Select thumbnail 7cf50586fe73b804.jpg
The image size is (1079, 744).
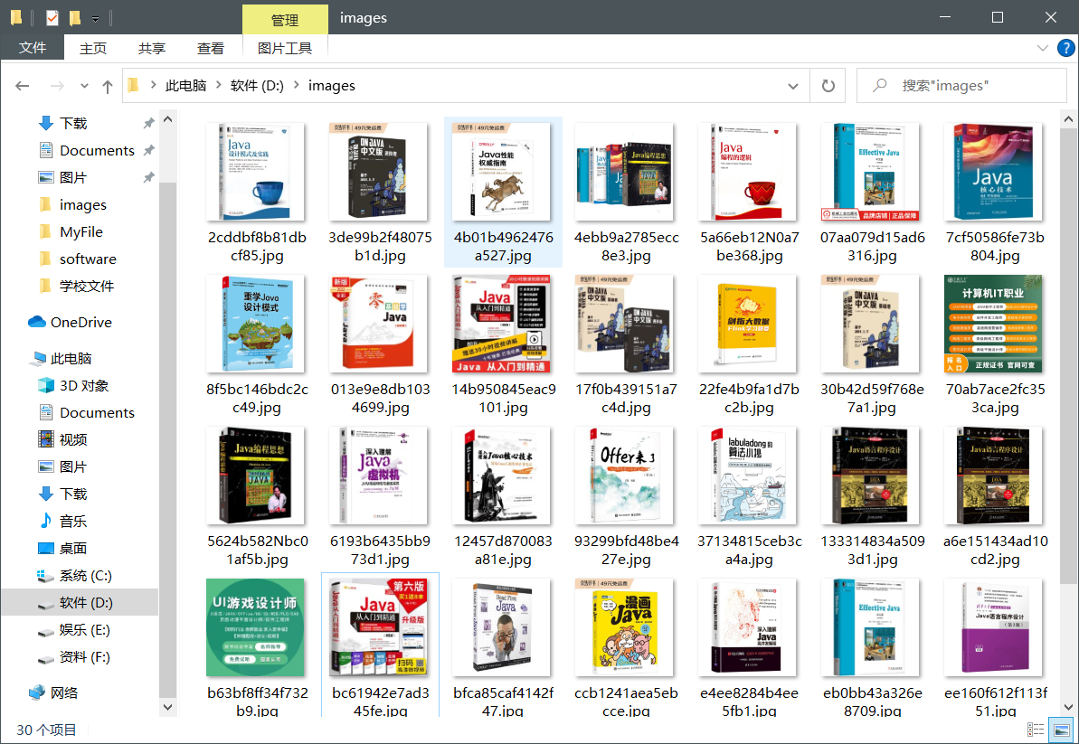(995, 172)
